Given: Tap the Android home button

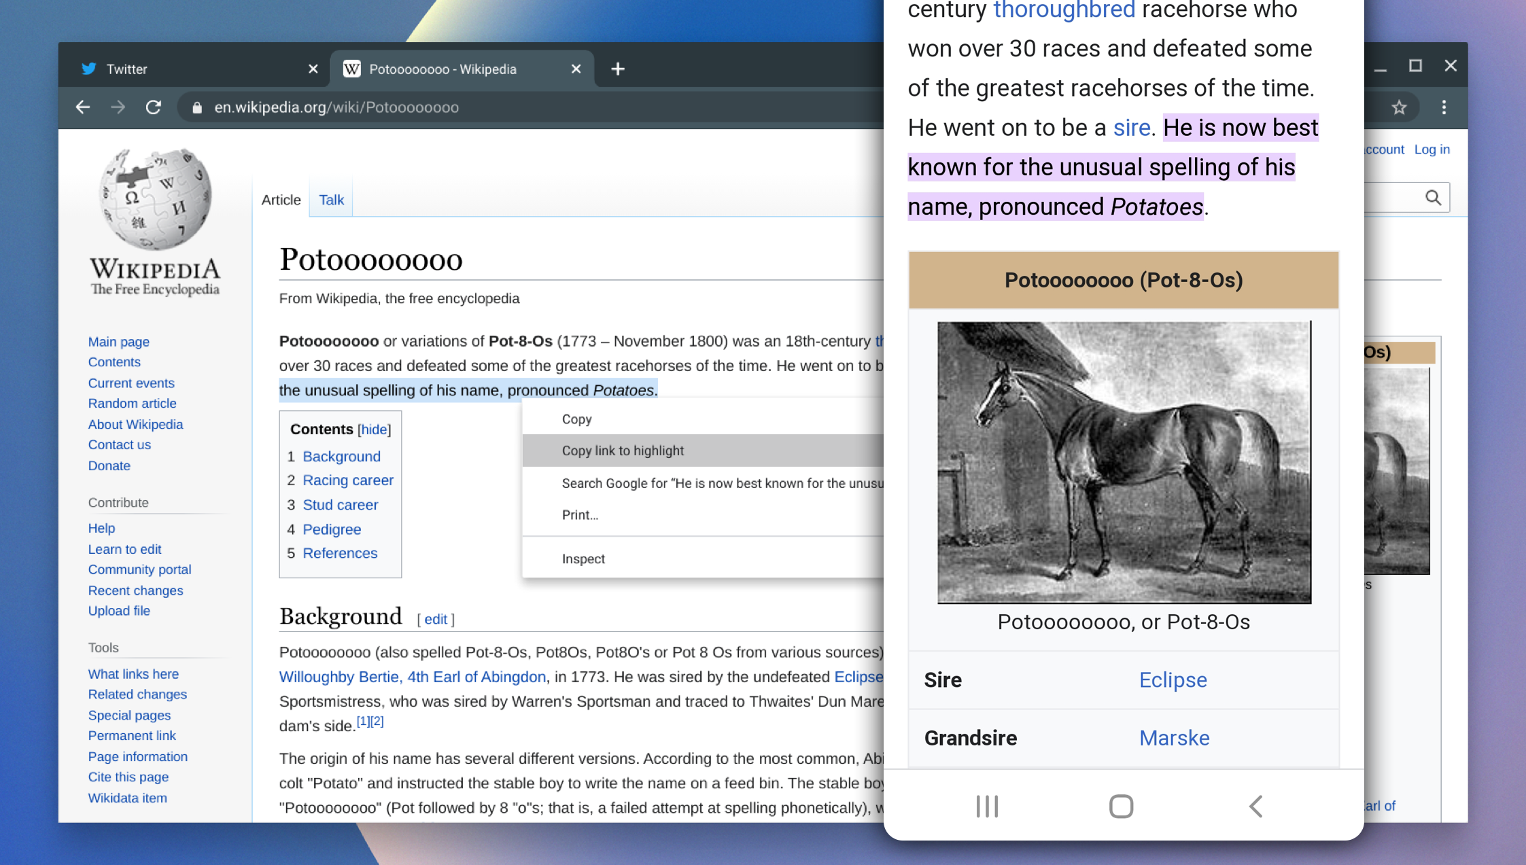Looking at the screenshot, I should [1121, 807].
